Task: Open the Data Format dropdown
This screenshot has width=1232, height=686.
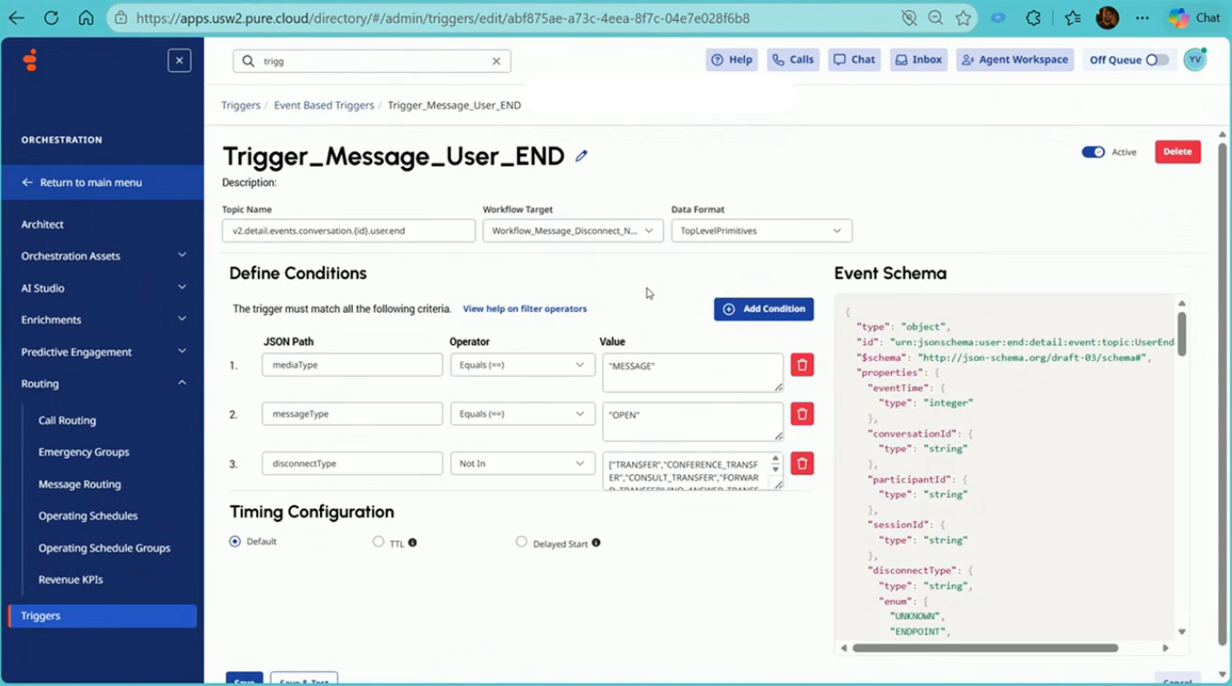Action: click(x=761, y=231)
